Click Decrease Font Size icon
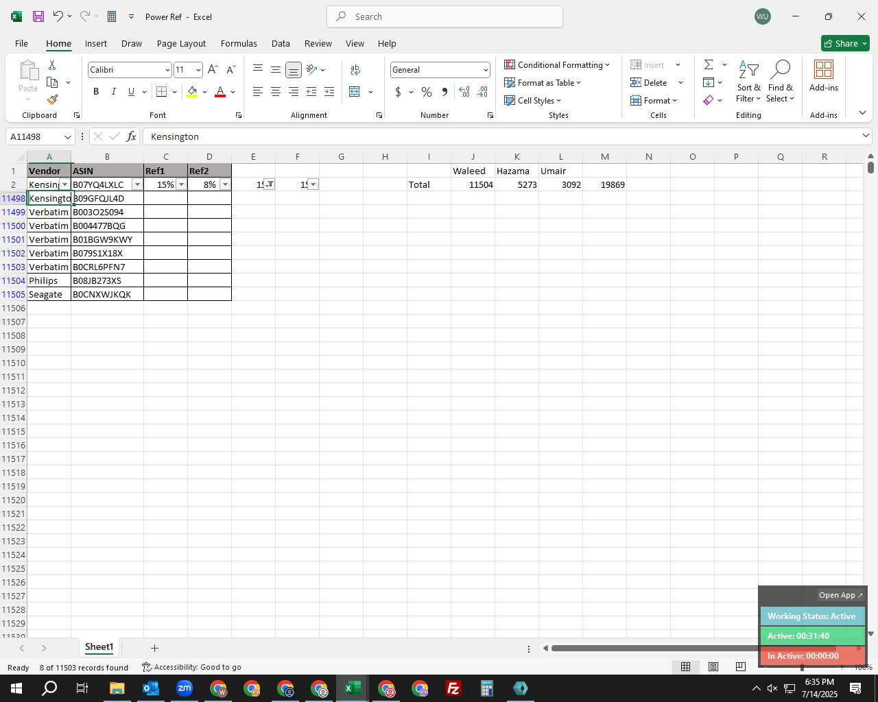878x702 pixels. [230, 69]
